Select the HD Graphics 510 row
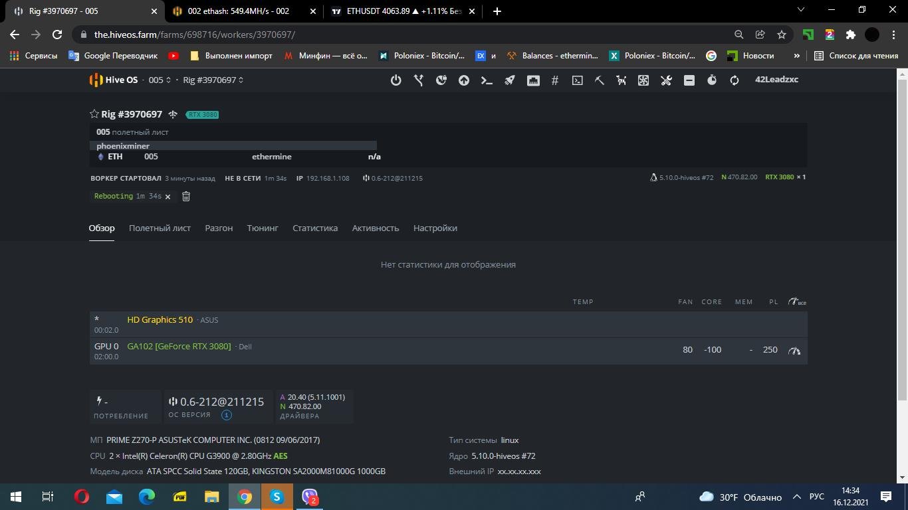 [x=448, y=324]
